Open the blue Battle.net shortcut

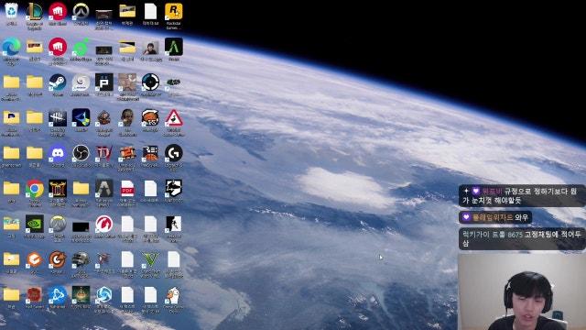(x=58, y=295)
